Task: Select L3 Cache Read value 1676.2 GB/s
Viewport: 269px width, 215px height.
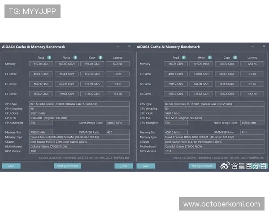Action: click(x=41, y=94)
